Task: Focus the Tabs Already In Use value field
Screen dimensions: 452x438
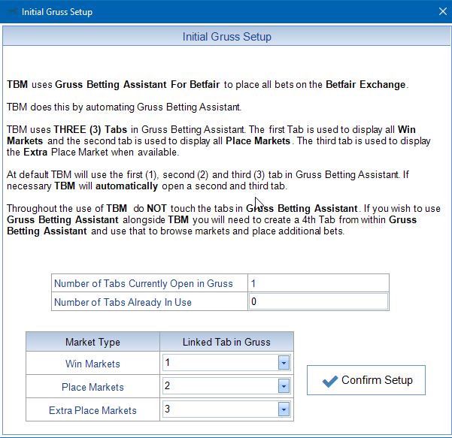Action: click(317, 302)
